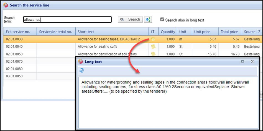This screenshot has height=131, width=263.
Task: Open long text icon for soil drains row
Action: tap(153, 54)
